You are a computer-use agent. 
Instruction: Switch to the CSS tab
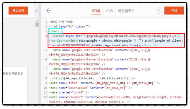tap(110, 11)
